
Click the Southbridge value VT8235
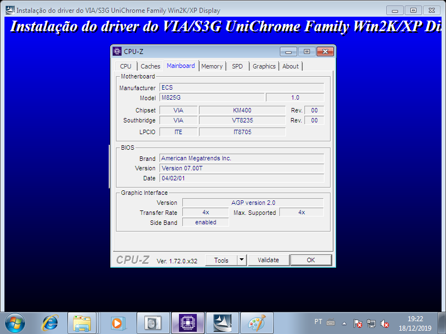pyautogui.click(x=242, y=120)
